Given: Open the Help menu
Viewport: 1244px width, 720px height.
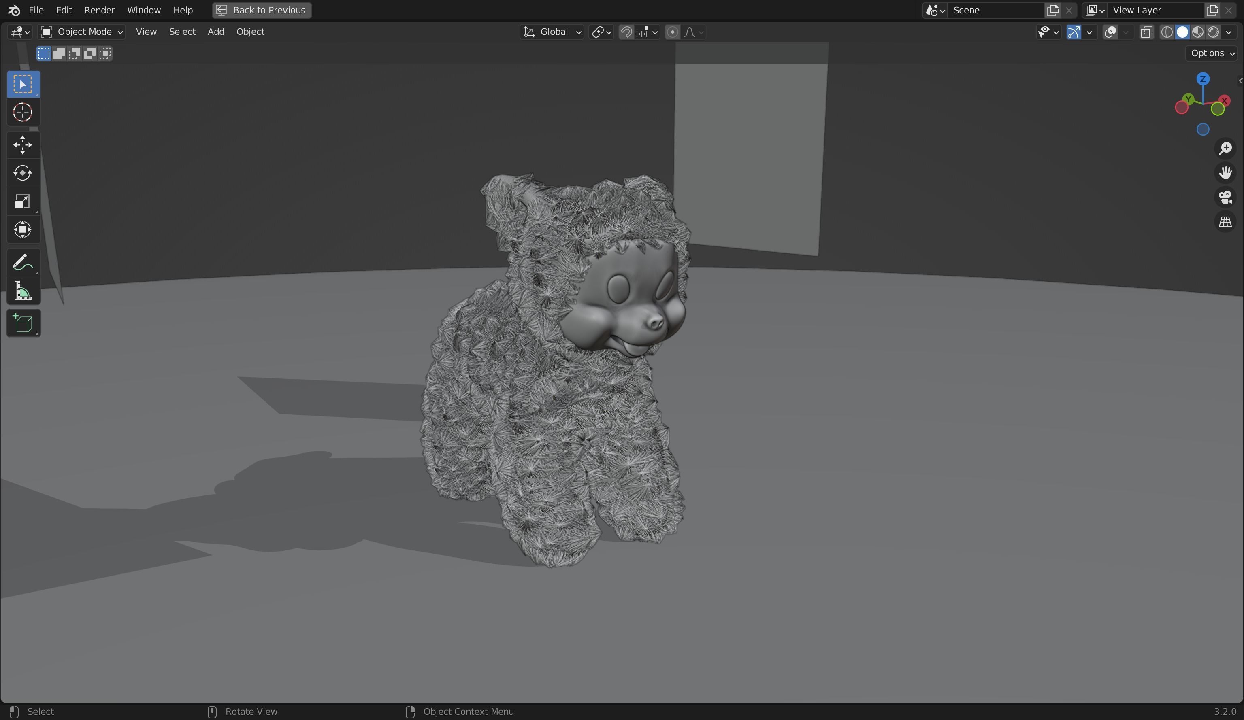Looking at the screenshot, I should tap(183, 11).
